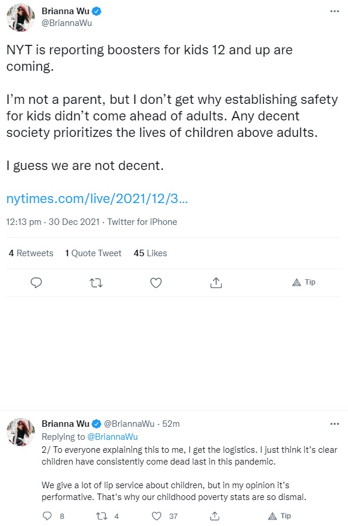Click the Tip button on main tweet
Image resolution: width=348 pixels, height=526 pixels.
tap(304, 282)
